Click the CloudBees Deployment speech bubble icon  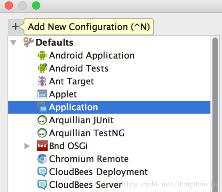[x=42, y=172]
